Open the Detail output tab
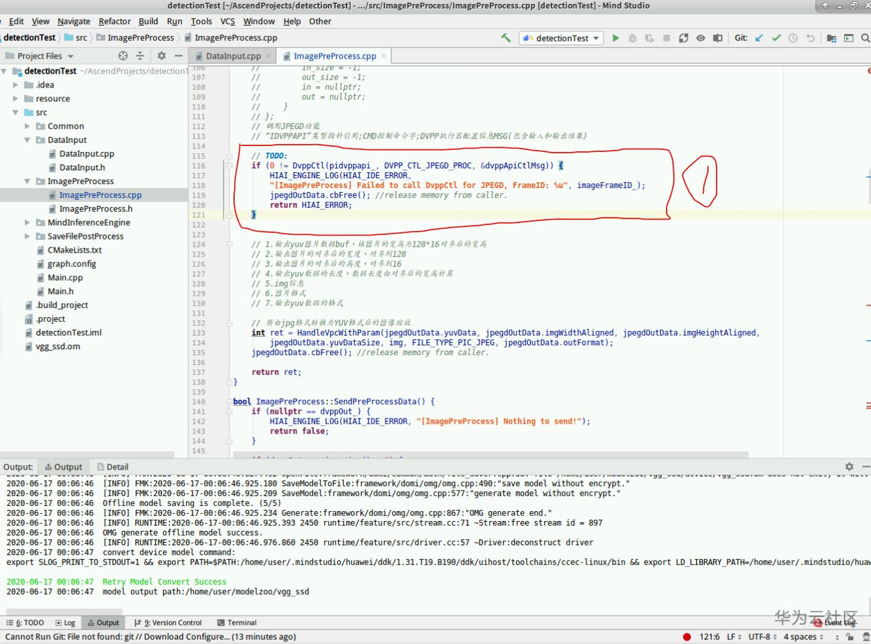Screen dimensions: 871x644 112,466
